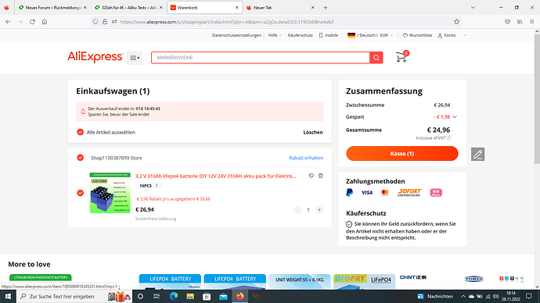Click 'Rabatt erhalten' link
The image size is (540, 303).
pyautogui.click(x=306, y=158)
